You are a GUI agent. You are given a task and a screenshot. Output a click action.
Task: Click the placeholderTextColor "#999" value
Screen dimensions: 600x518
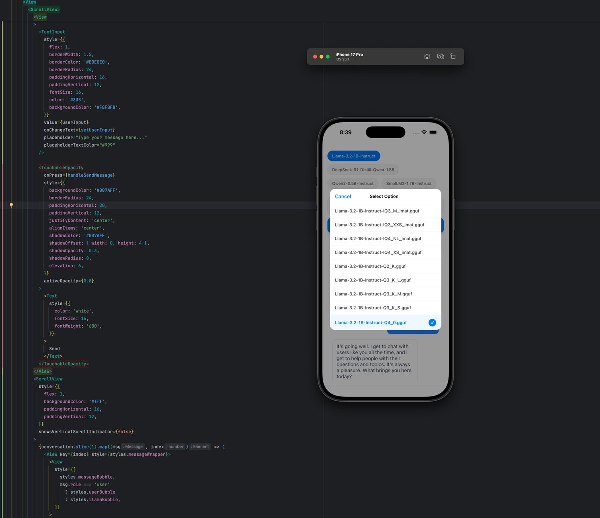tap(108, 145)
